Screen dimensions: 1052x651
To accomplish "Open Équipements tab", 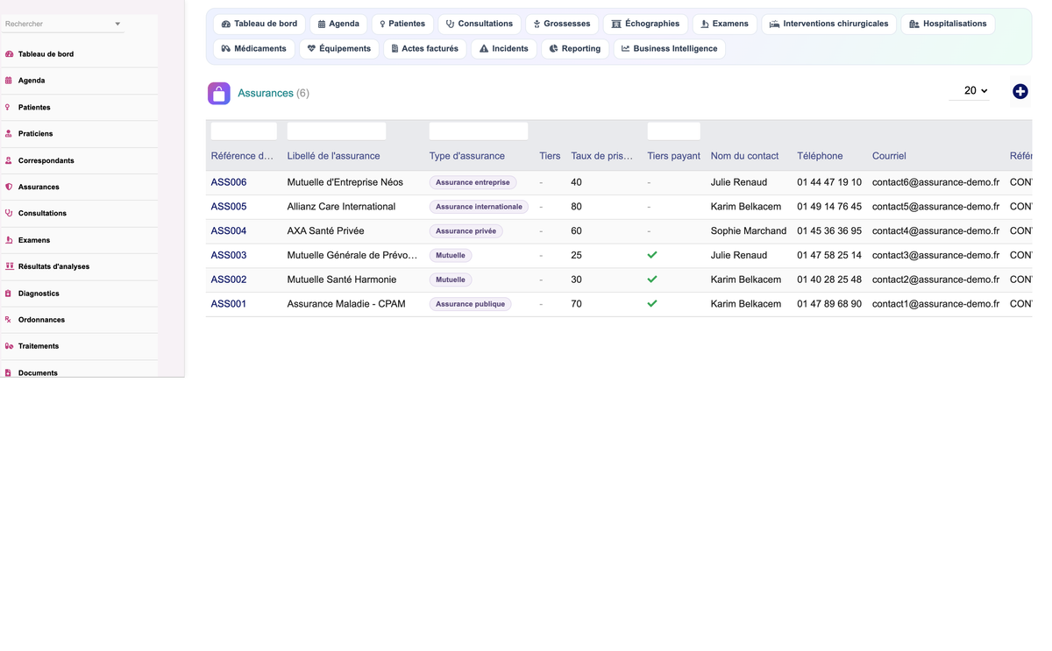I will (339, 48).
